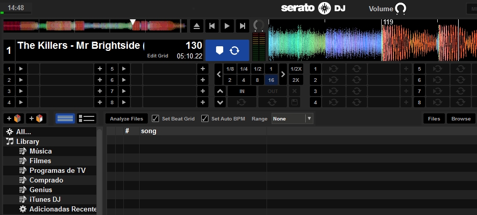Set auto loop to 1 beat
This screenshot has width=477, height=215.
pos(271,69)
